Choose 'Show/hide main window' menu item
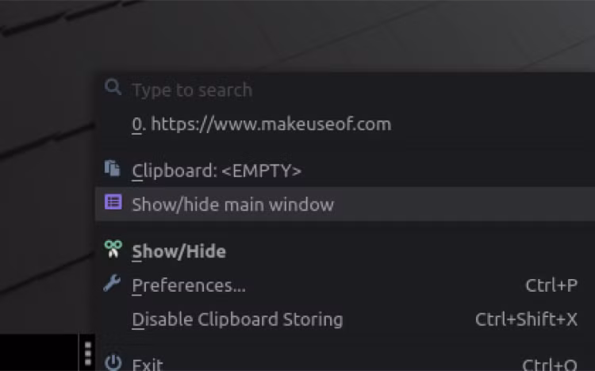The height and width of the screenshot is (371, 595). click(344, 204)
